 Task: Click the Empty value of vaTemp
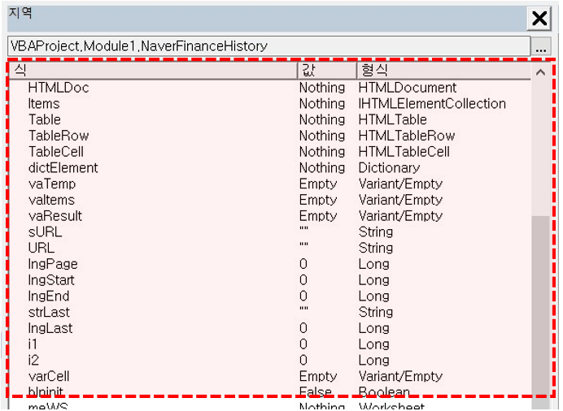click(x=318, y=184)
